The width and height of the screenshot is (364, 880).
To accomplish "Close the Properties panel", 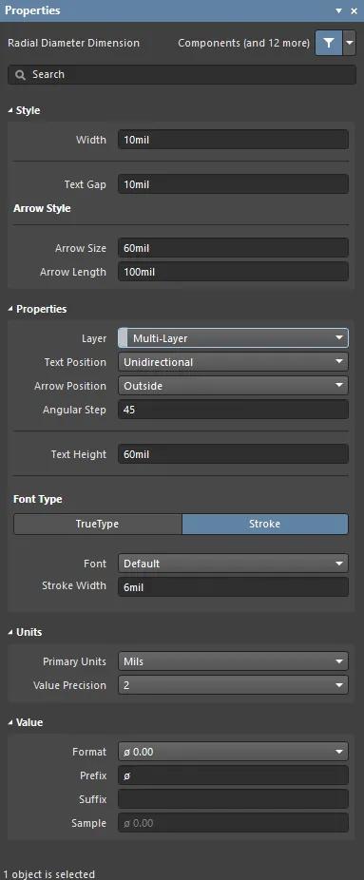I will tap(354, 10).
